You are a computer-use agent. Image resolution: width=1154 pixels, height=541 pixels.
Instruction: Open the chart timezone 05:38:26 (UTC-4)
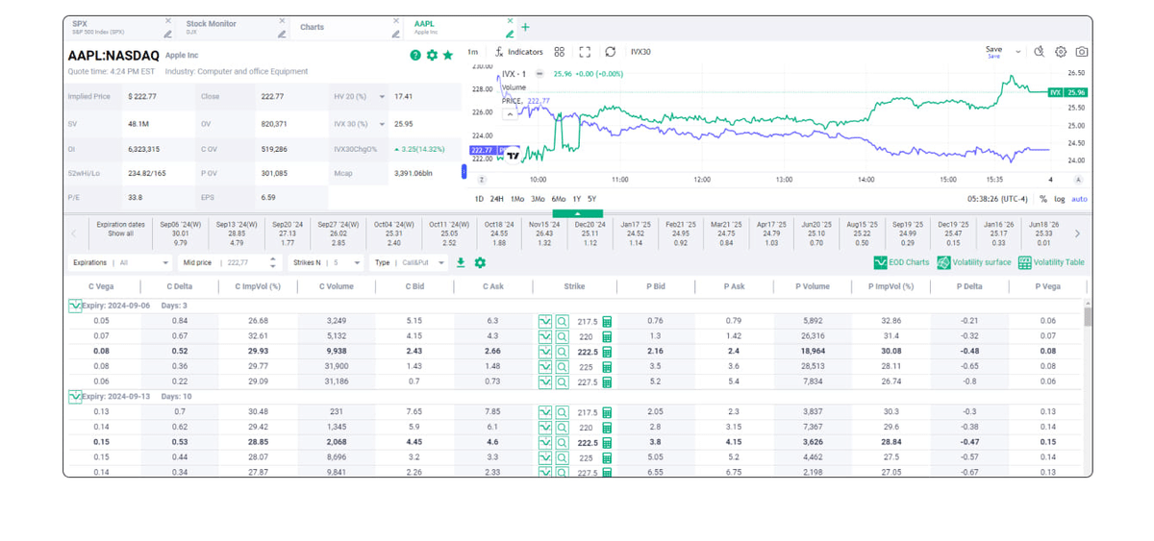tap(997, 199)
